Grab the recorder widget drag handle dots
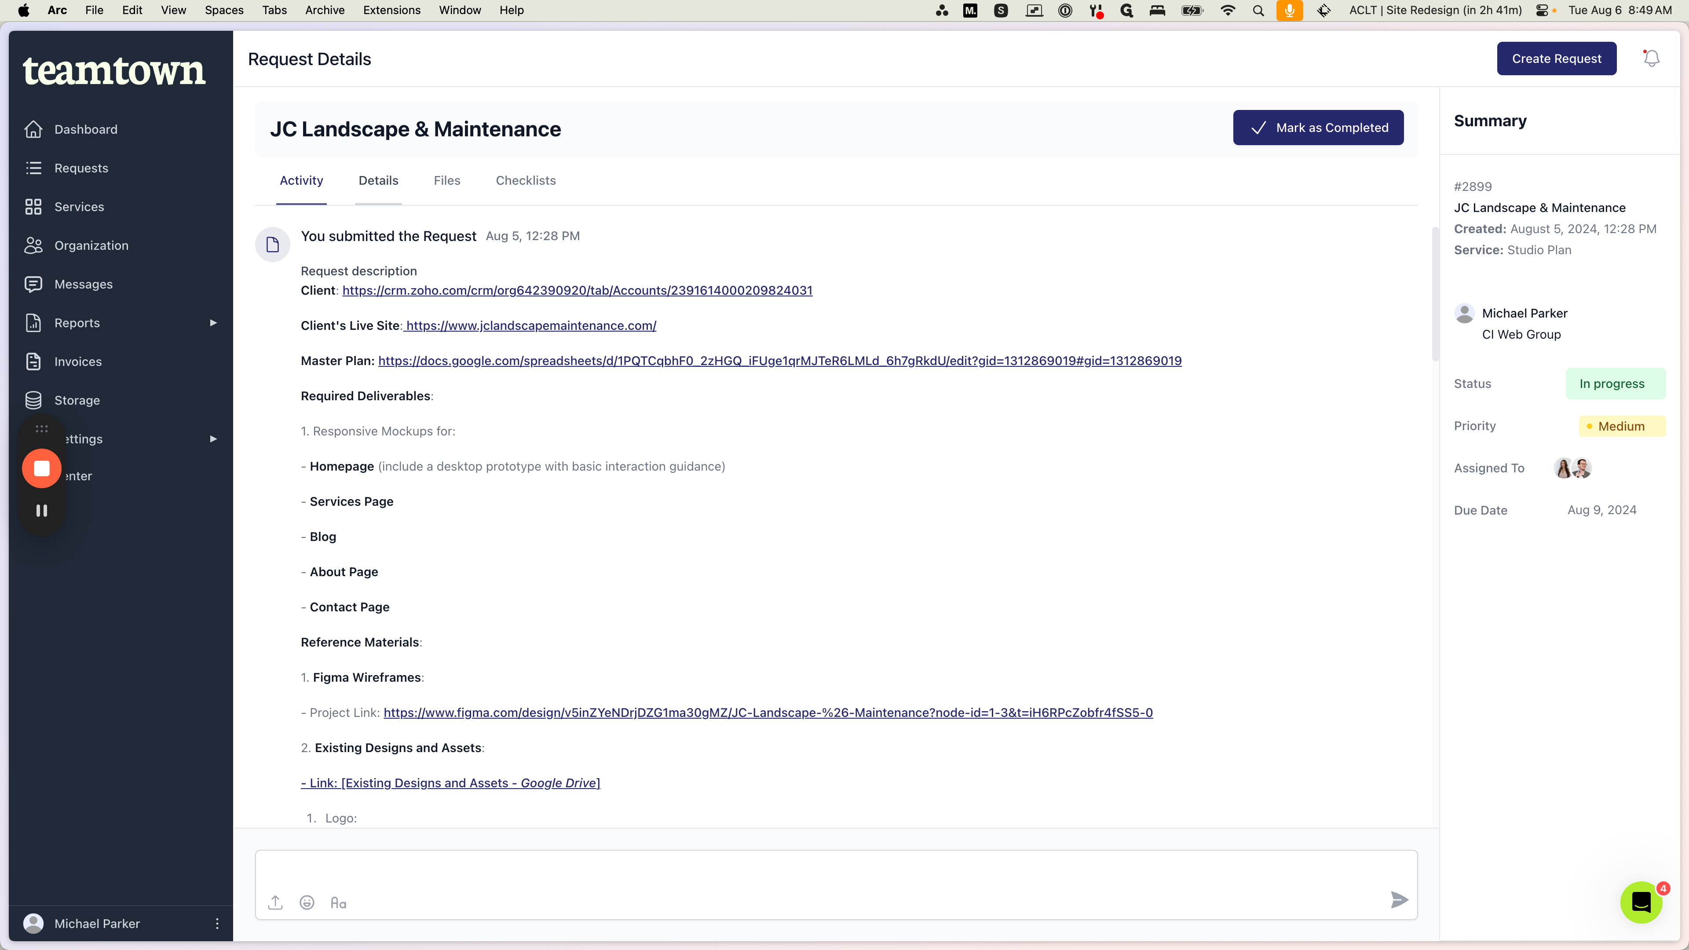 pyautogui.click(x=42, y=429)
